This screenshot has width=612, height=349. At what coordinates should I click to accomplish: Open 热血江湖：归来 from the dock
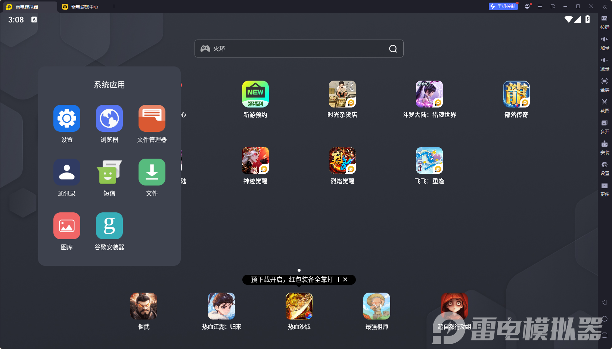[221, 306]
